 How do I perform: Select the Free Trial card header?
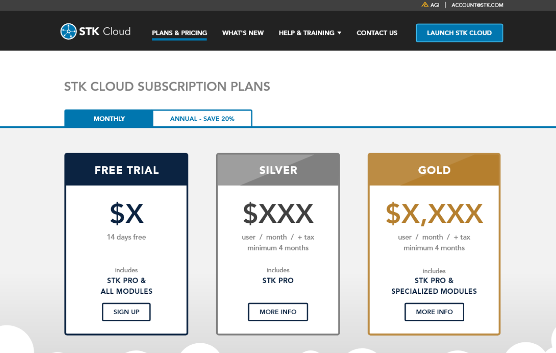point(126,169)
